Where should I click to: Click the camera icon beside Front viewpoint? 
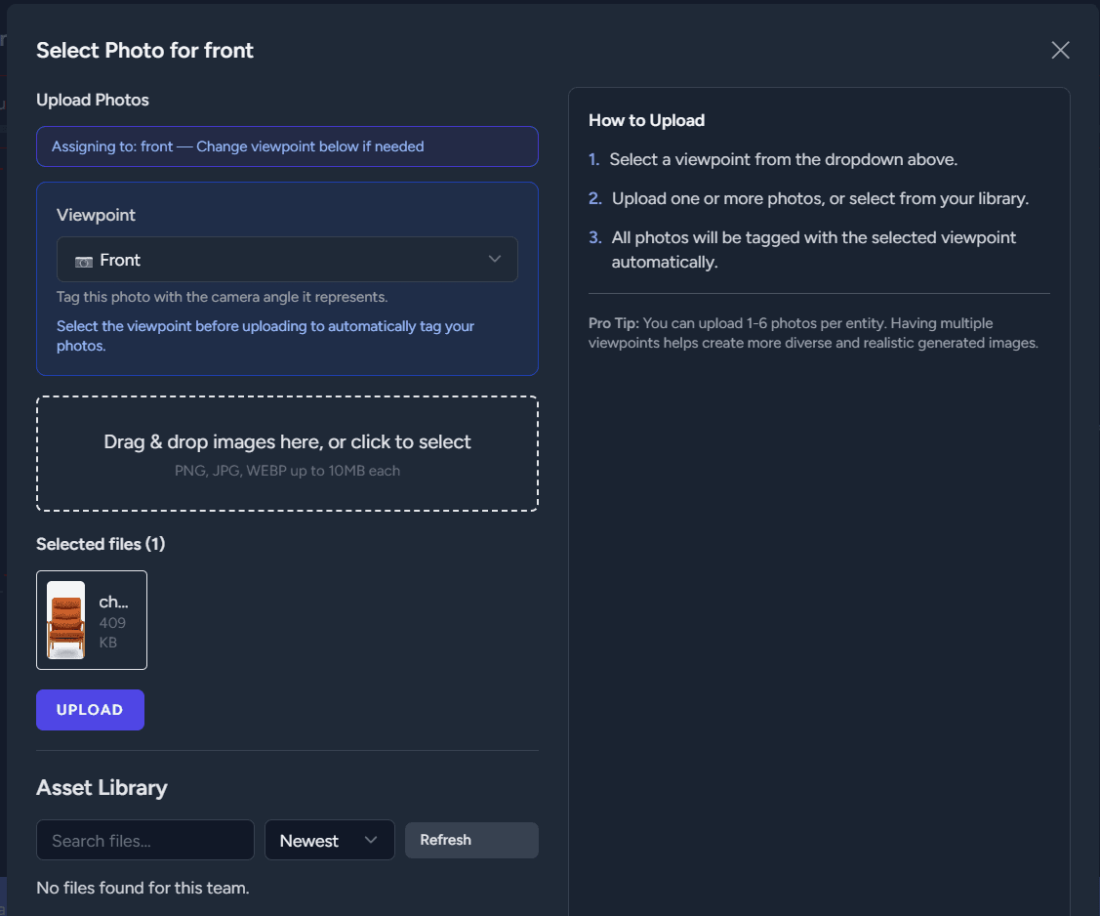(x=84, y=260)
